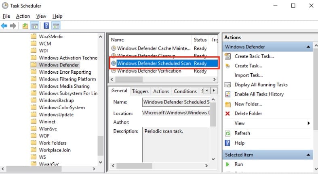Click the Create Basic Task icon
The image size is (318, 174).
click(x=228, y=56)
